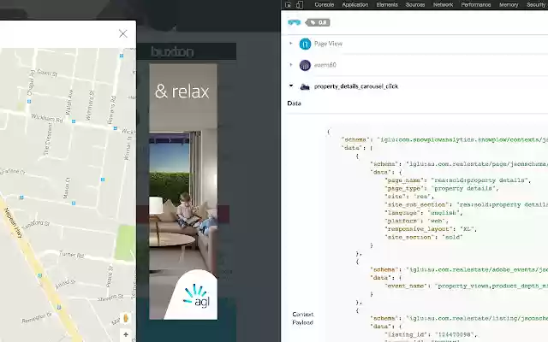Zoom in the map with plus button

tap(126, 334)
